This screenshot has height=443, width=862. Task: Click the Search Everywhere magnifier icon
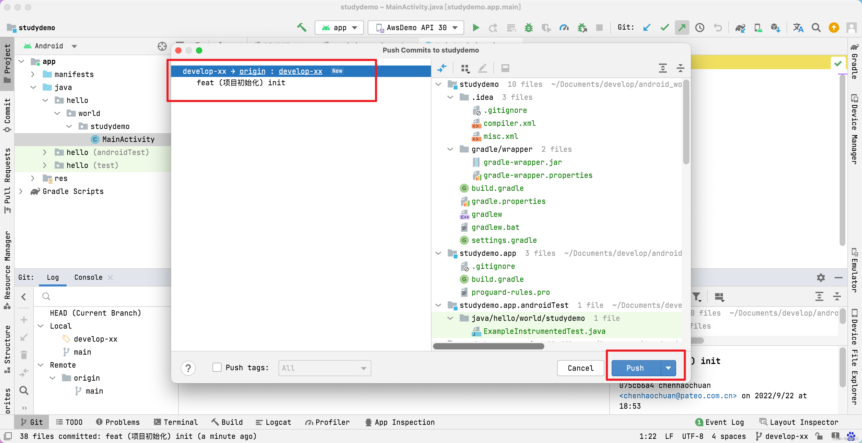pyautogui.click(x=816, y=28)
